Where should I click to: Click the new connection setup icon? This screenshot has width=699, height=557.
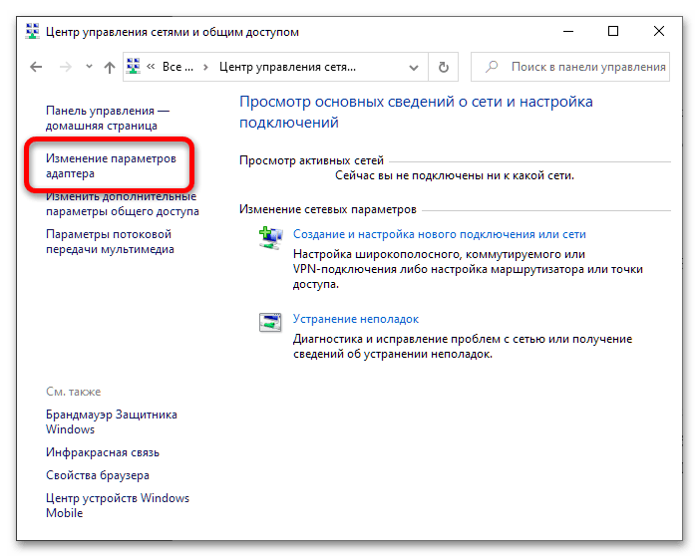coord(270,237)
